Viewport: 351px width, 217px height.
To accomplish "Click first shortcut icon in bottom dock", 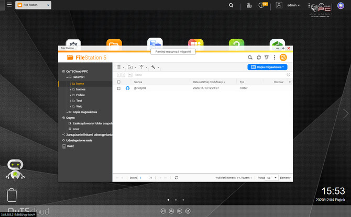I will coord(163,211).
